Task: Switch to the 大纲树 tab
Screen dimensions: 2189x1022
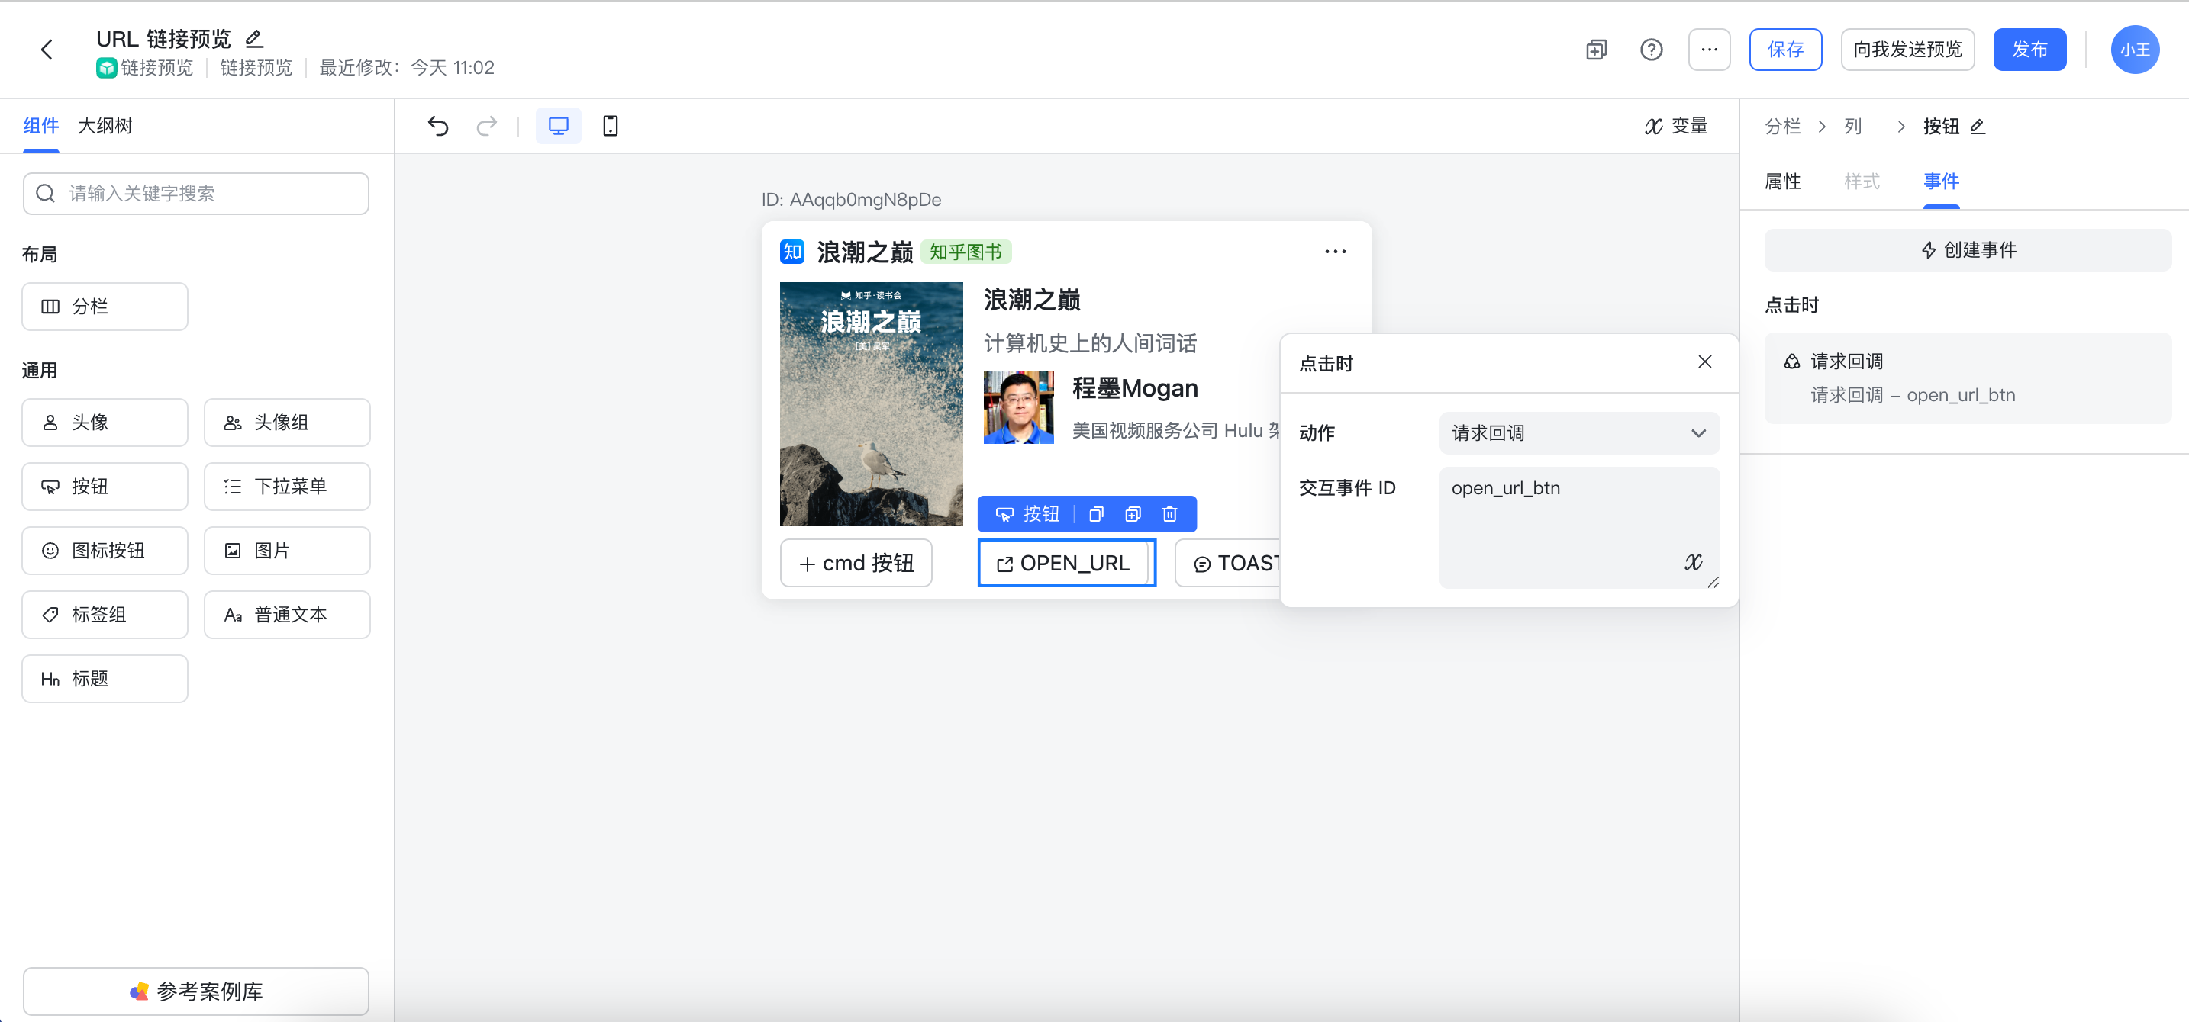Action: click(x=105, y=126)
